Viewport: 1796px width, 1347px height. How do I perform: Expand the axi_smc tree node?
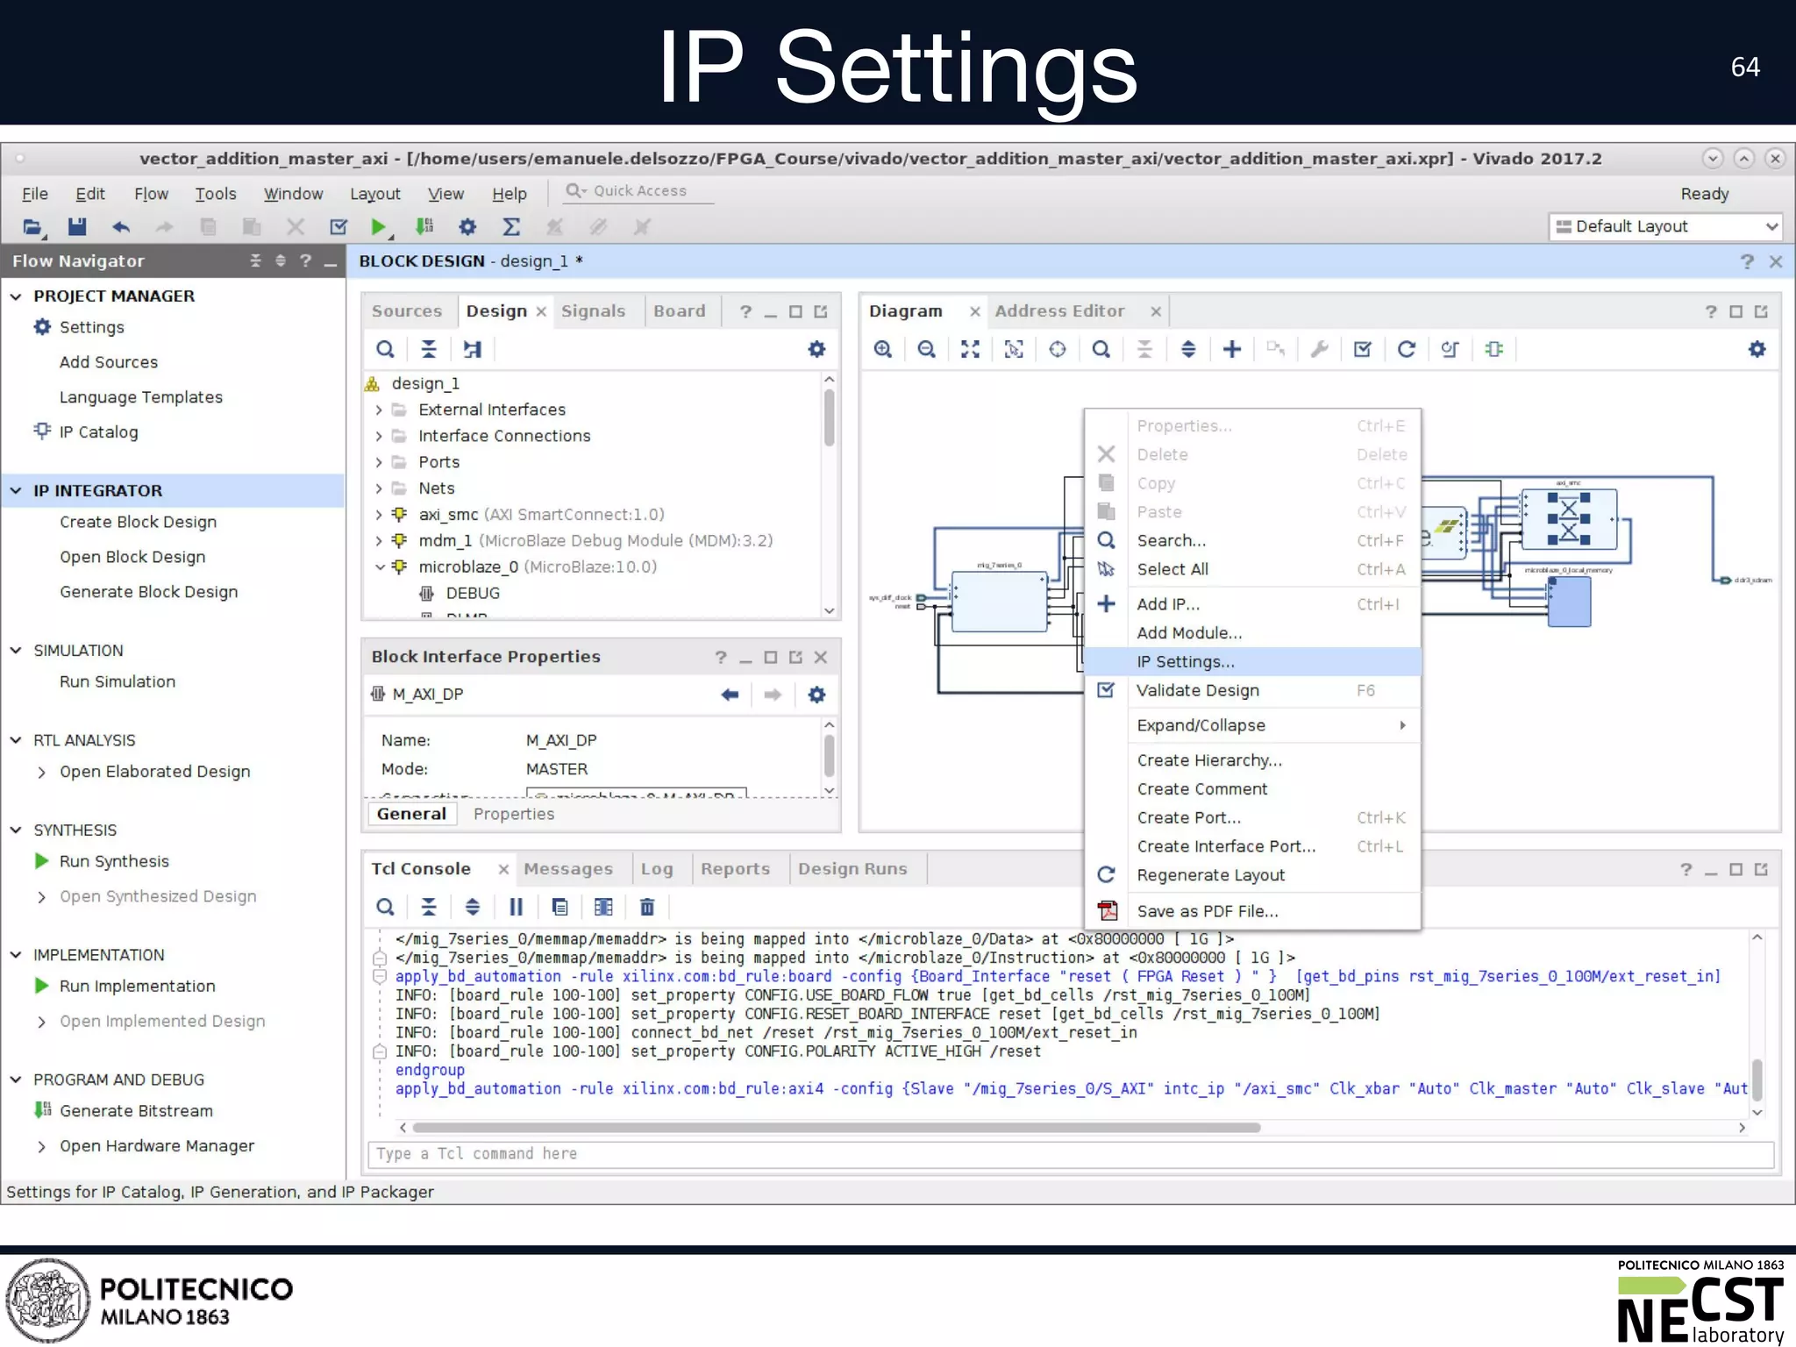coord(379,515)
